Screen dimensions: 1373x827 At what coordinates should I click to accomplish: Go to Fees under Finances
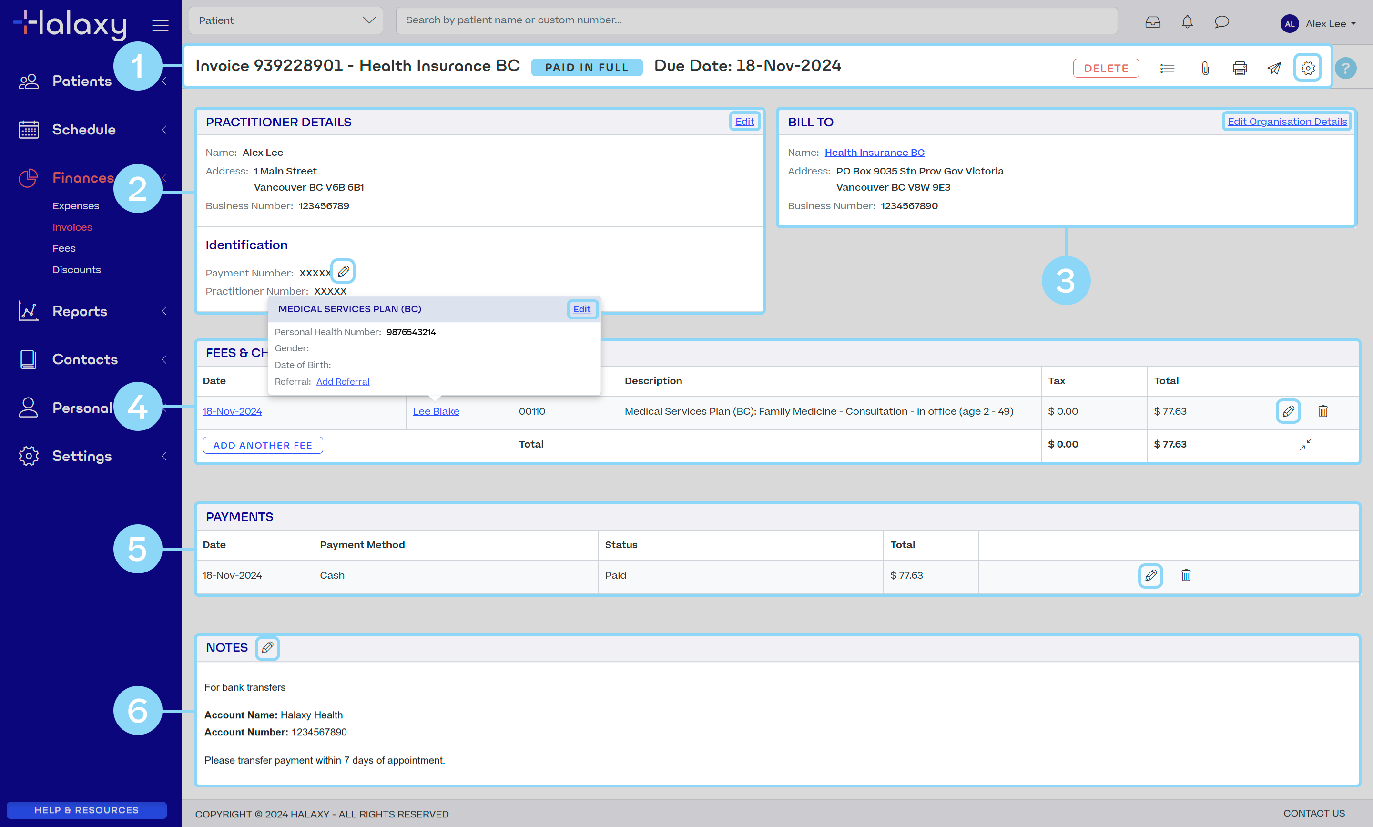pyautogui.click(x=64, y=248)
